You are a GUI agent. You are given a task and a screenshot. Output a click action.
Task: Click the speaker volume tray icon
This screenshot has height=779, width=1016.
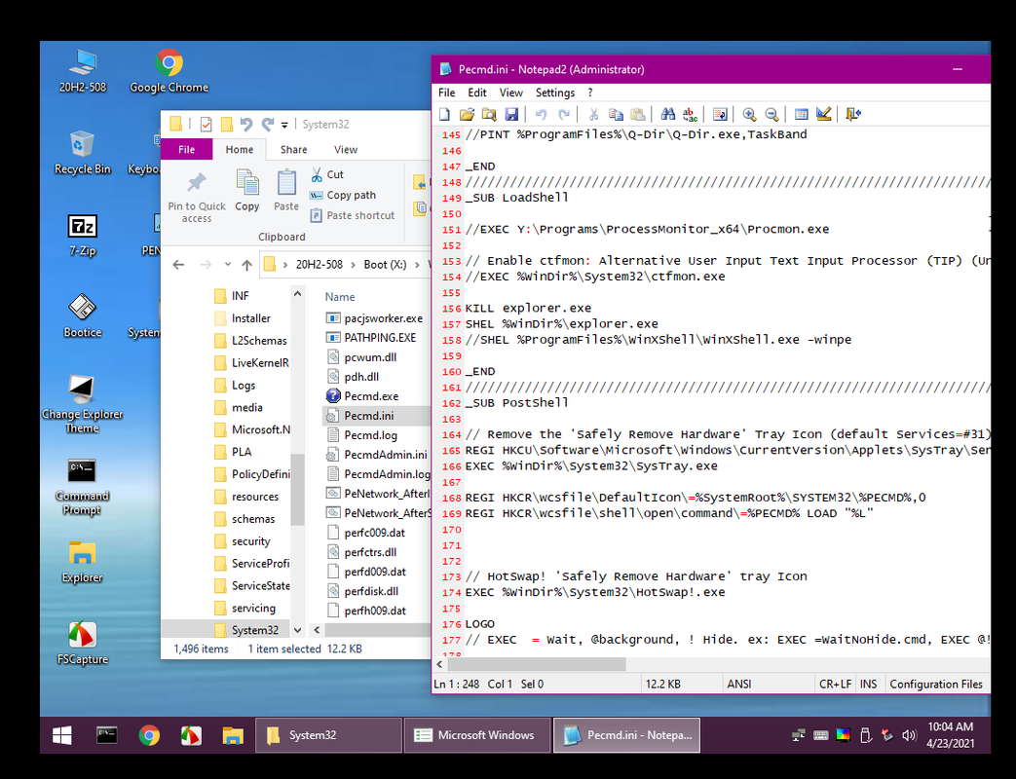tap(909, 735)
